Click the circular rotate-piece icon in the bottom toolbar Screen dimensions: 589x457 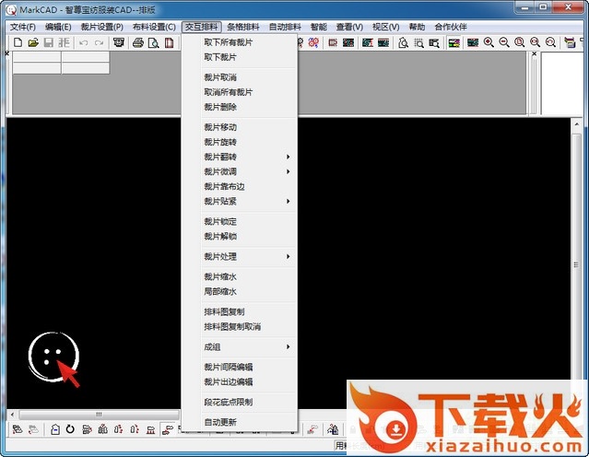(x=70, y=428)
